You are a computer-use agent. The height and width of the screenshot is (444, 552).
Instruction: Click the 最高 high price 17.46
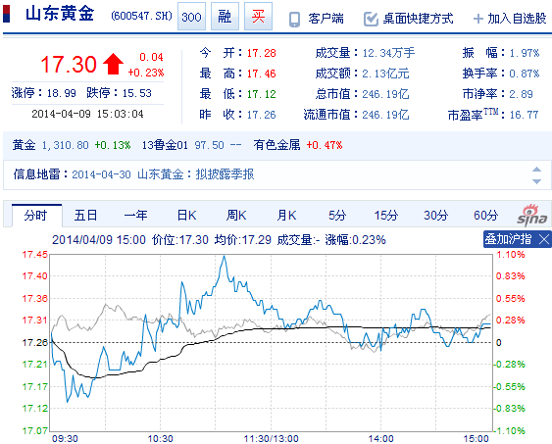tap(261, 74)
